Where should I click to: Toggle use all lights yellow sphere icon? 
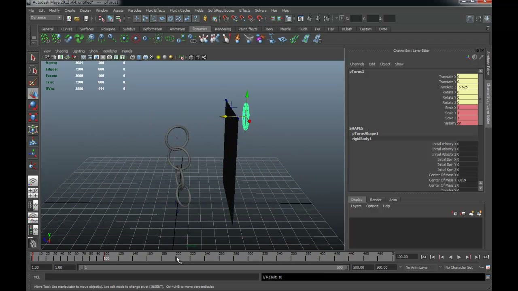click(158, 57)
